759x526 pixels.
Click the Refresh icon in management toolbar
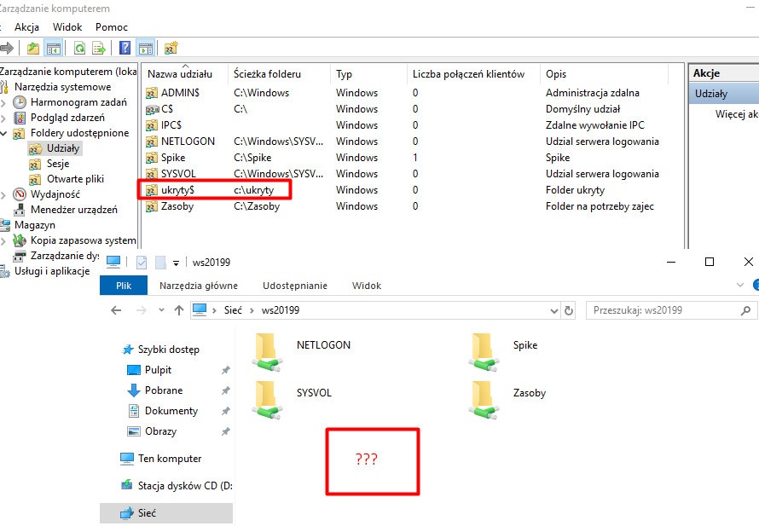(x=79, y=48)
